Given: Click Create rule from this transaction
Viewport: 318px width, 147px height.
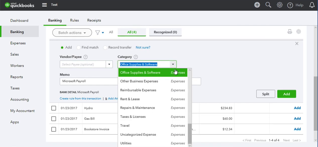Looking at the screenshot, I should tap(80, 99).
